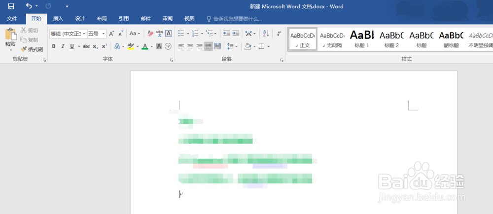Viewport: 493px width, 214px height.
Task: Open underline style dropdown arrow
Action: click(x=79, y=46)
